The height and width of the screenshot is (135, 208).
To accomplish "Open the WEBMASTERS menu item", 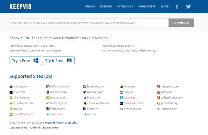I will pos(147,7).
